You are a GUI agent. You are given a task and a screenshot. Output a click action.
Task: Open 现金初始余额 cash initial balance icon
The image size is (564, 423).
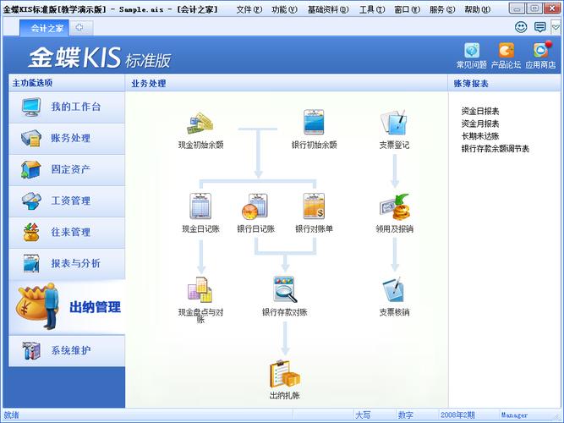click(x=200, y=124)
